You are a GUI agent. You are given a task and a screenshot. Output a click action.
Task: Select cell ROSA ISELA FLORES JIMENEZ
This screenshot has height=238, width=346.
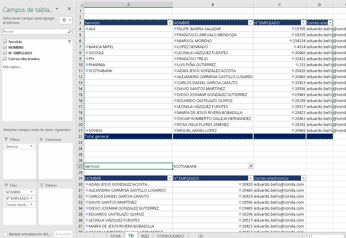213,124
